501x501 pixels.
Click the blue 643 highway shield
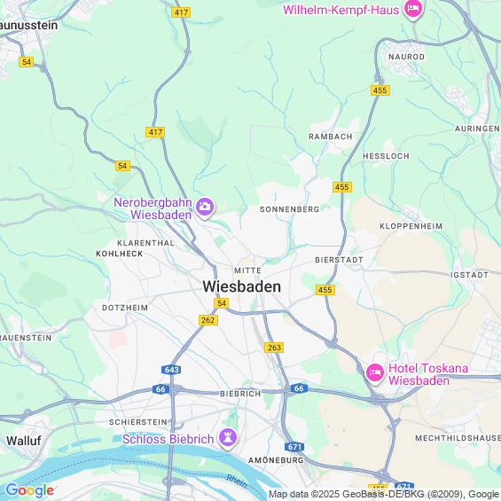pyautogui.click(x=171, y=370)
